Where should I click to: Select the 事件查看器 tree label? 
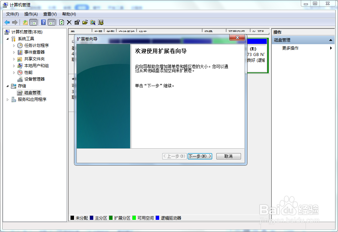34,52
